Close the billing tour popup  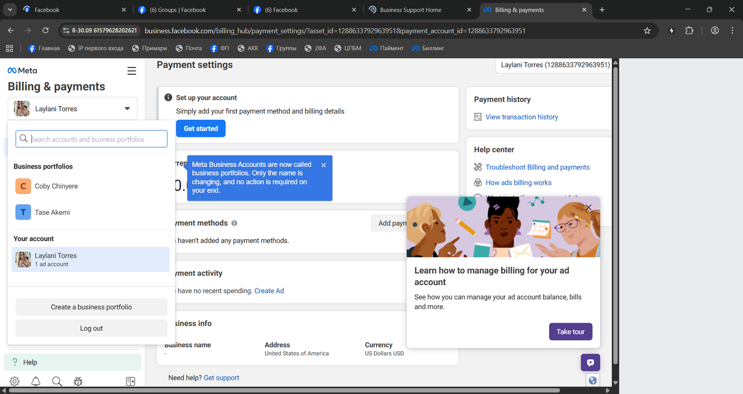point(589,207)
